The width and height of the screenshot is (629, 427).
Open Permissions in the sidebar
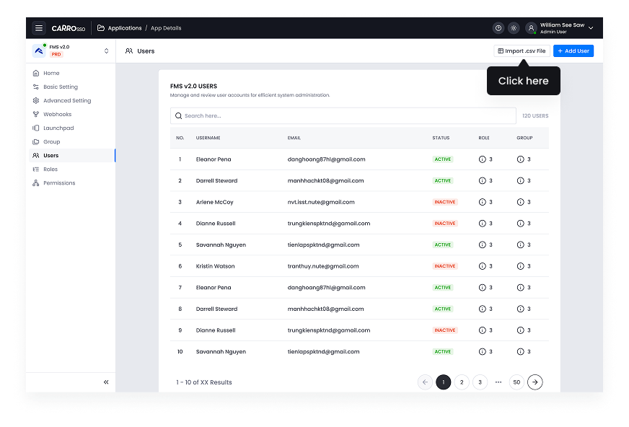58,182
